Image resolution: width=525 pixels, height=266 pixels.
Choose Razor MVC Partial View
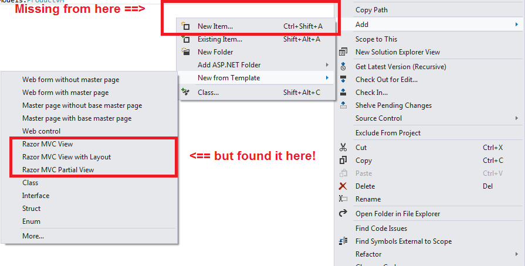(x=58, y=170)
